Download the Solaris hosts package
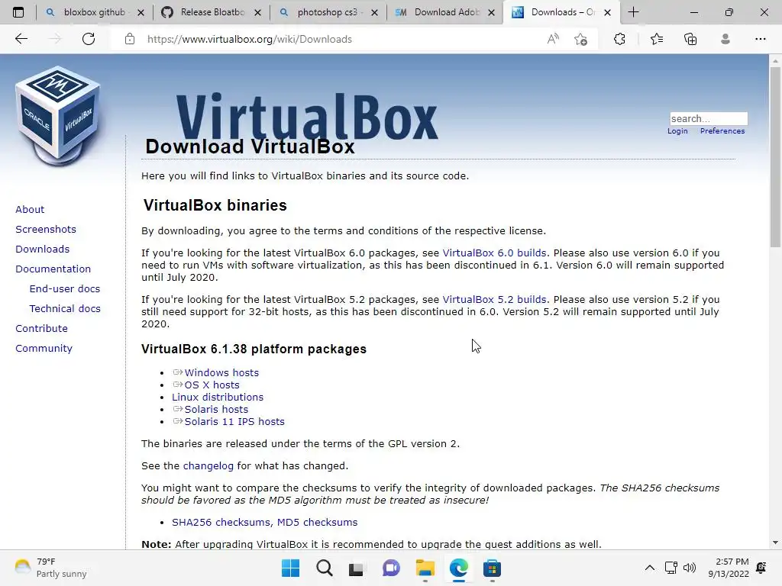 click(216, 410)
